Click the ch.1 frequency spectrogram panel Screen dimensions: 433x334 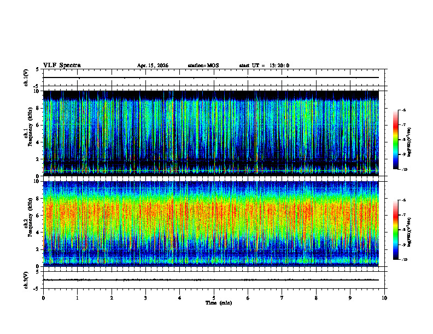point(215,133)
